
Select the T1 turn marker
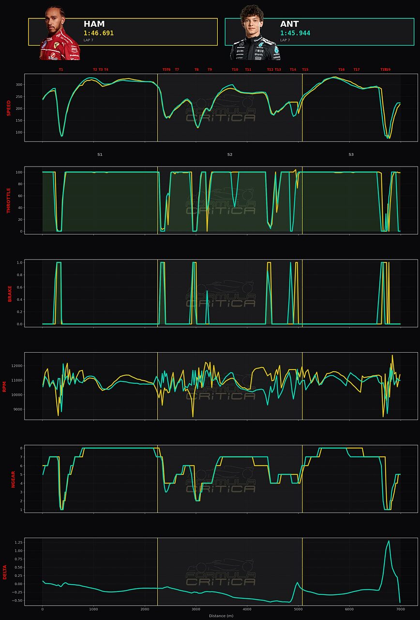61,70
